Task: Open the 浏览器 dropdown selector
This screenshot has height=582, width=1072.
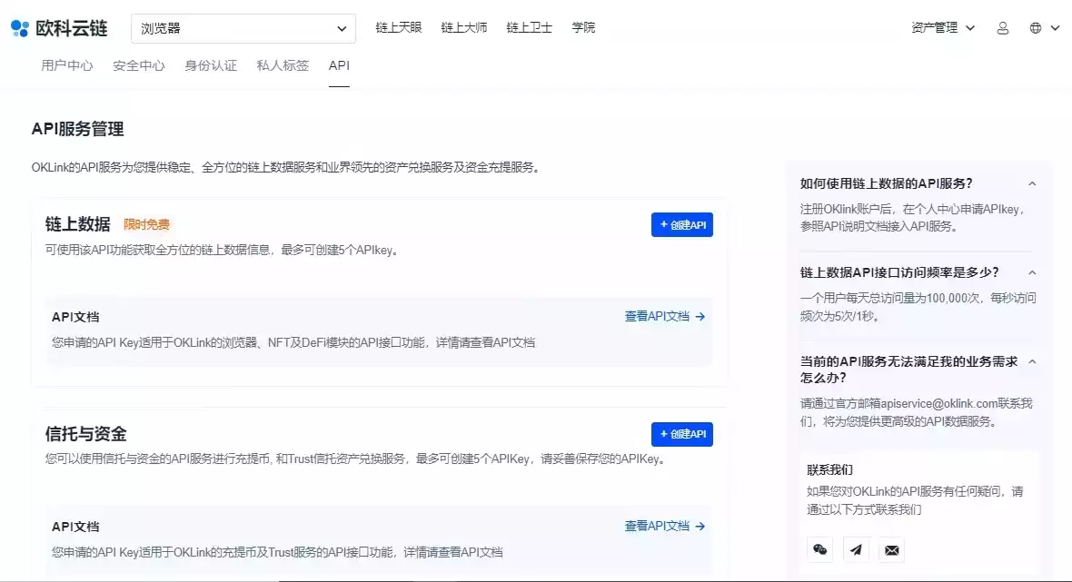Action: [x=243, y=28]
